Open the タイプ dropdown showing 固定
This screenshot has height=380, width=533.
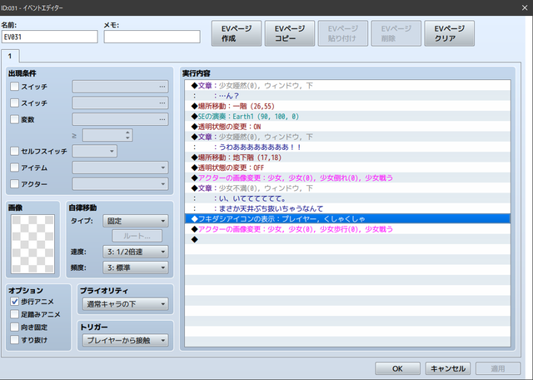tap(136, 221)
